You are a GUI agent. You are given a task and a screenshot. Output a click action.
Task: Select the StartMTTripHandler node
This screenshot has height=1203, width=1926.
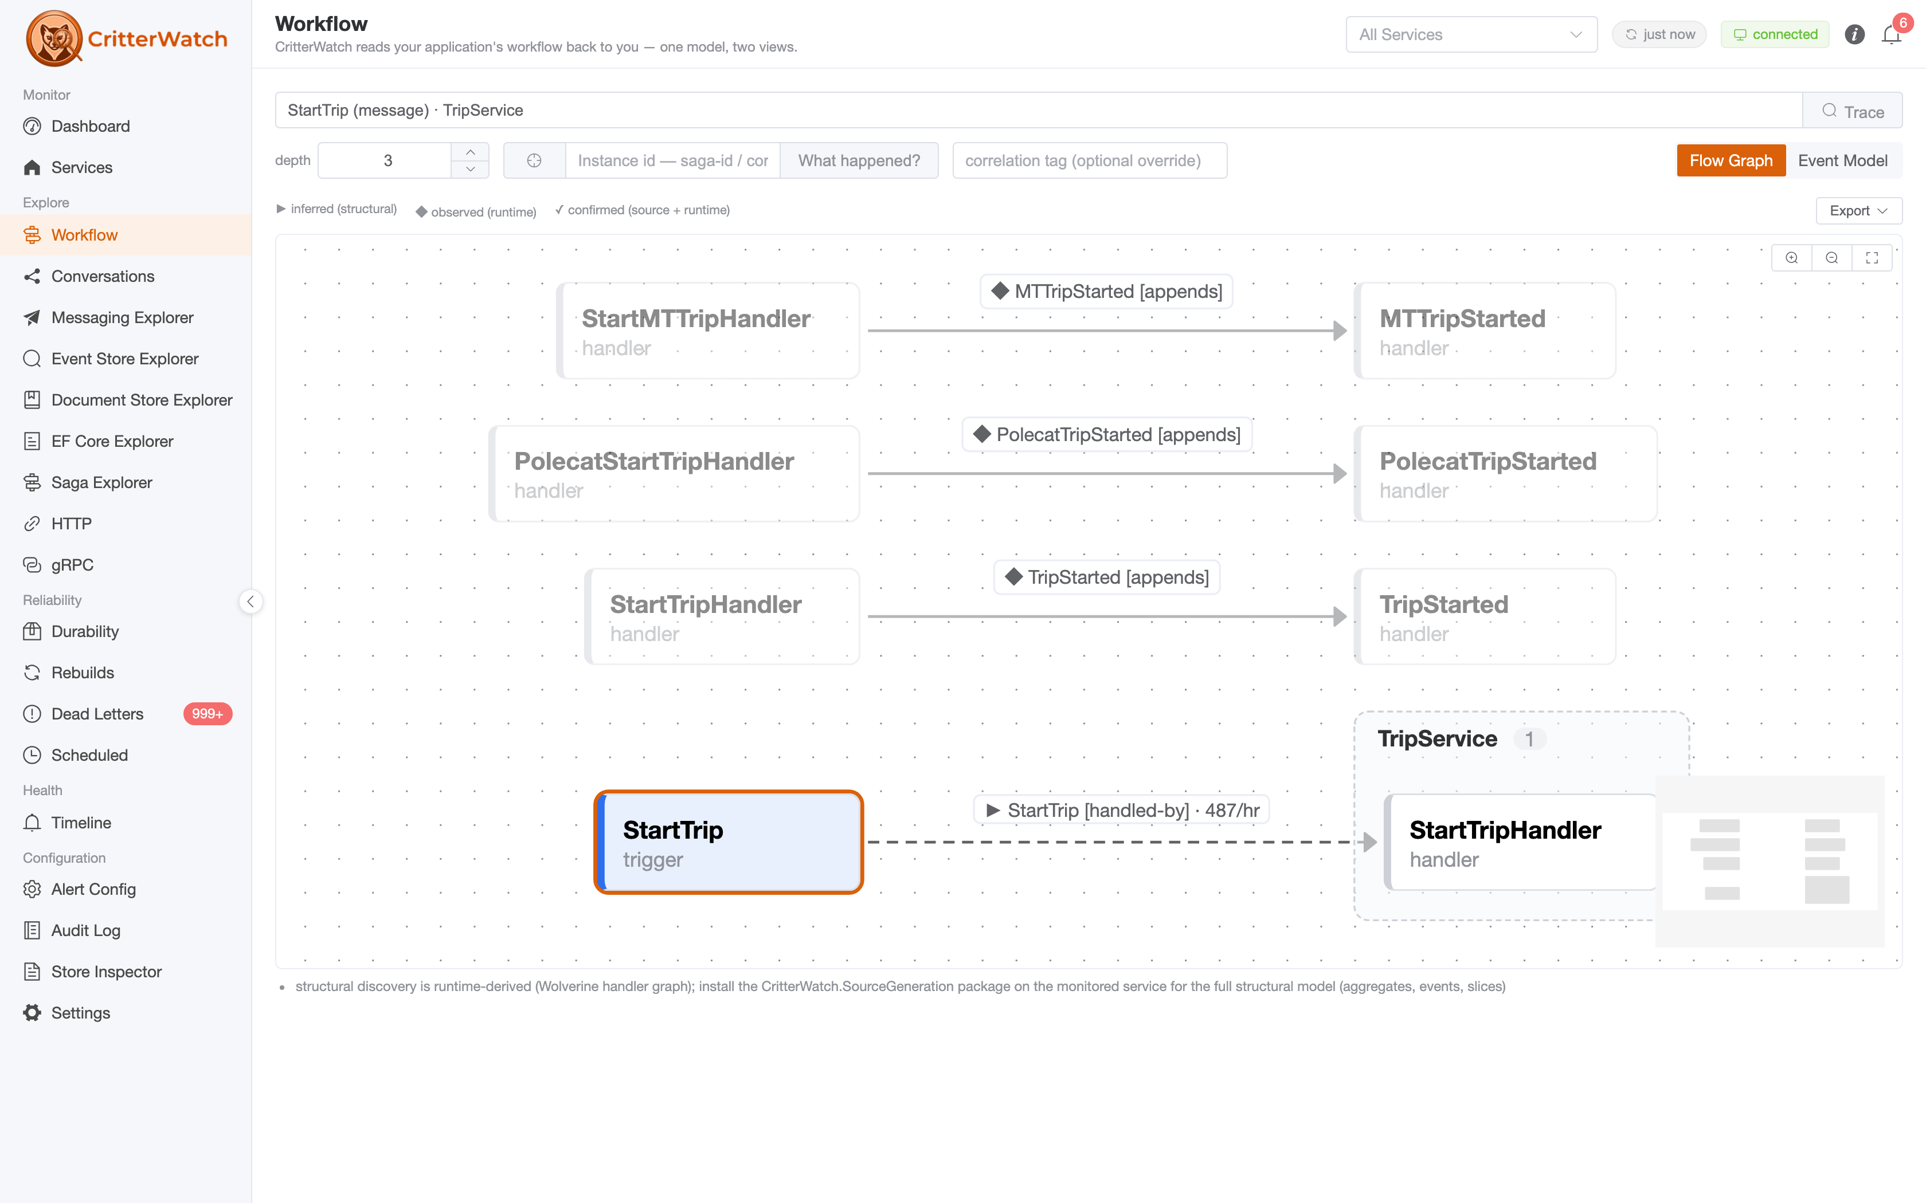(707, 331)
